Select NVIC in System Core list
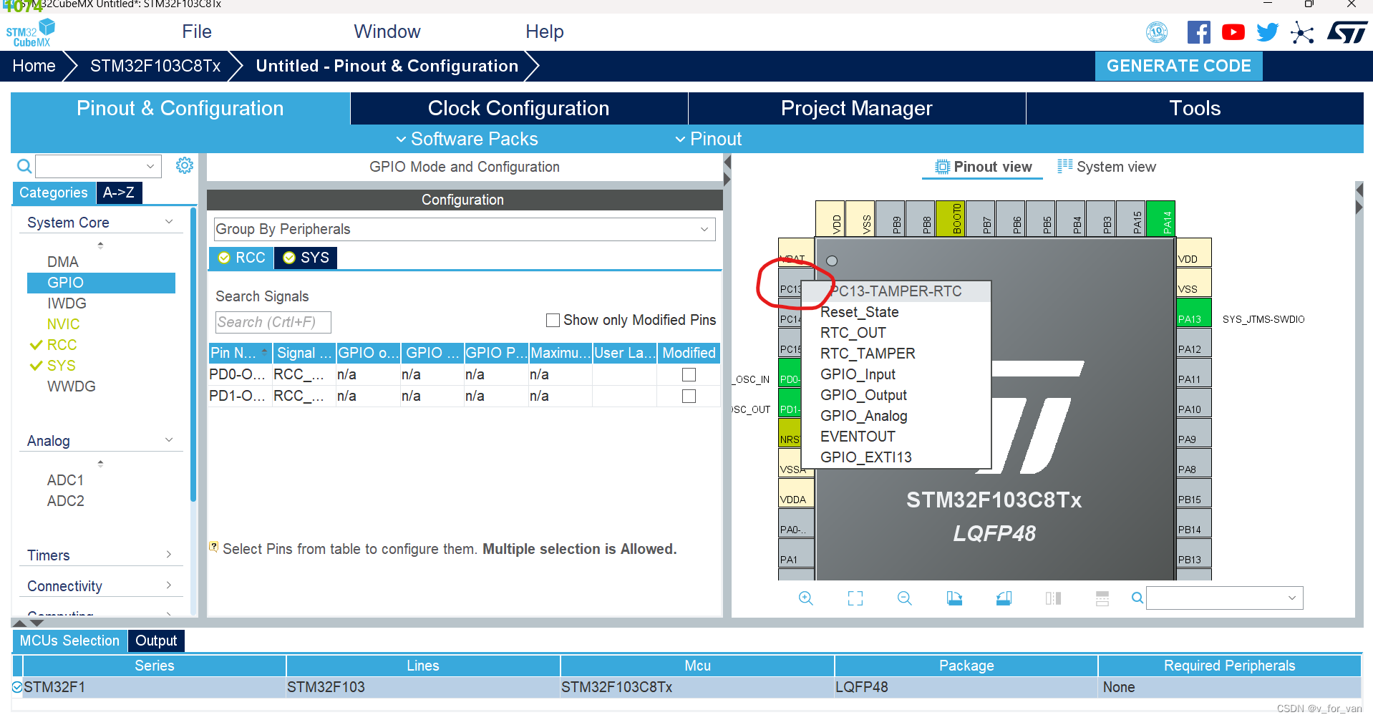1373x720 pixels. point(63,324)
